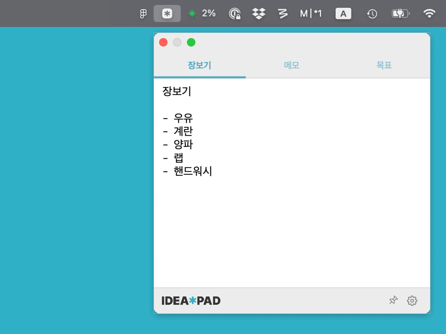Open the settings gear in IDEA*PAD
This screenshot has height=334, width=446.
point(412,301)
